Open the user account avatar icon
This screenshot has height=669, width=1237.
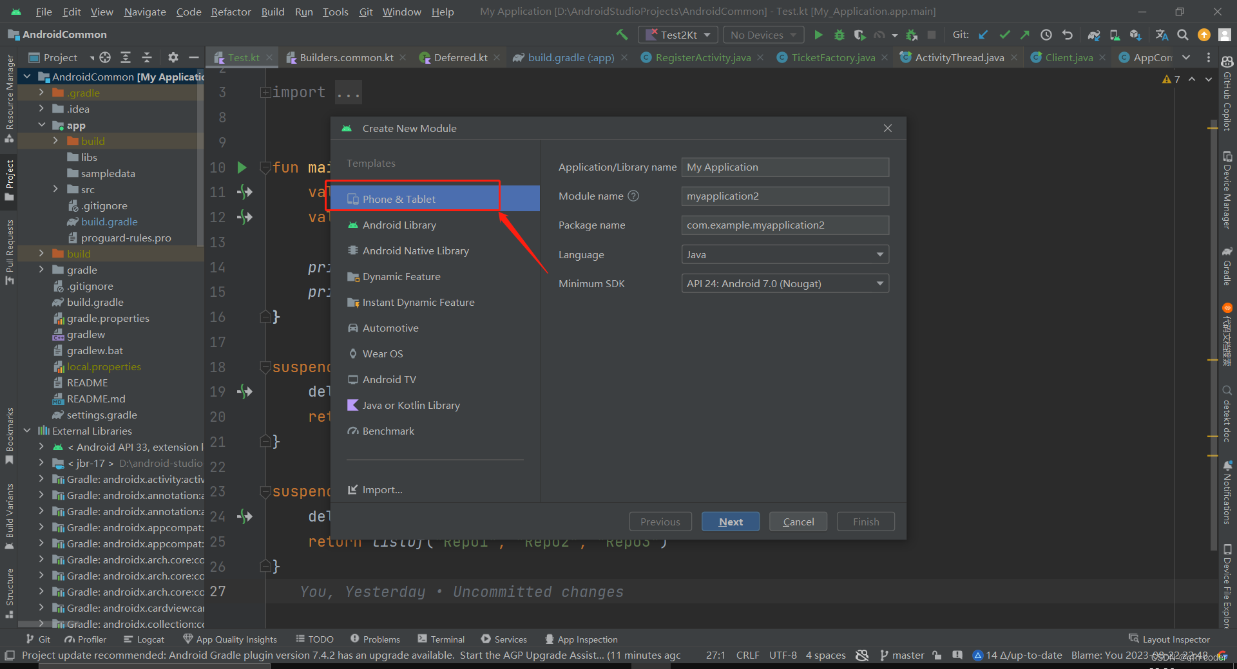point(1225,35)
